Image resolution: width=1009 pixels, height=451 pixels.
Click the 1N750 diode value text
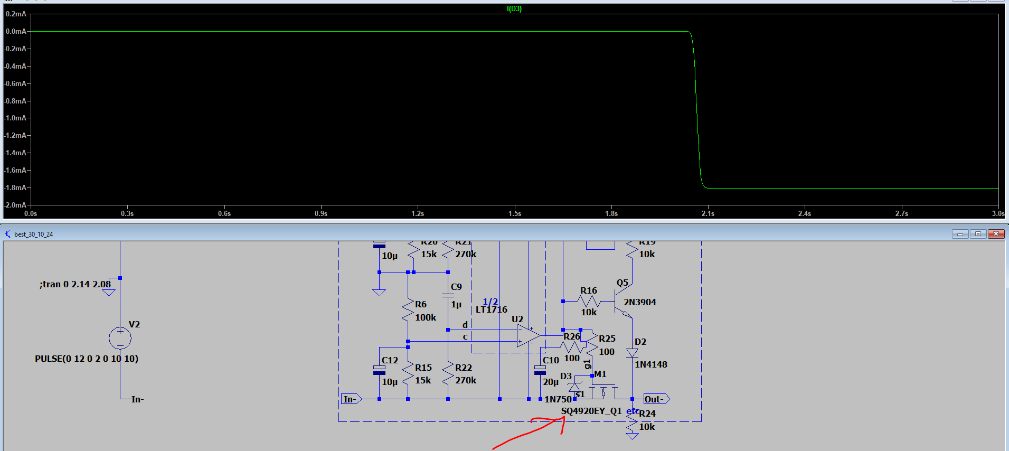click(558, 400)
